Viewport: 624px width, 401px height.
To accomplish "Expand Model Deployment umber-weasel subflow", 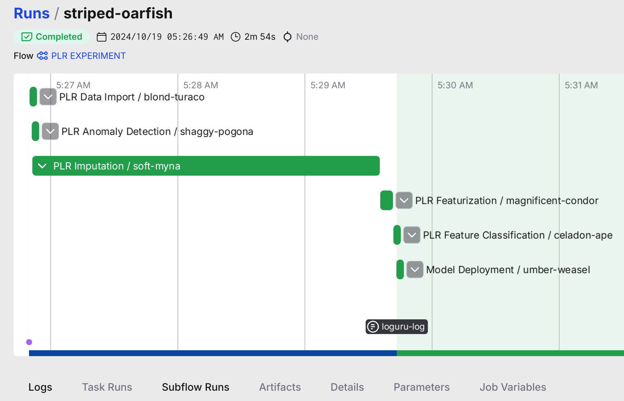I will pos(415,270).
